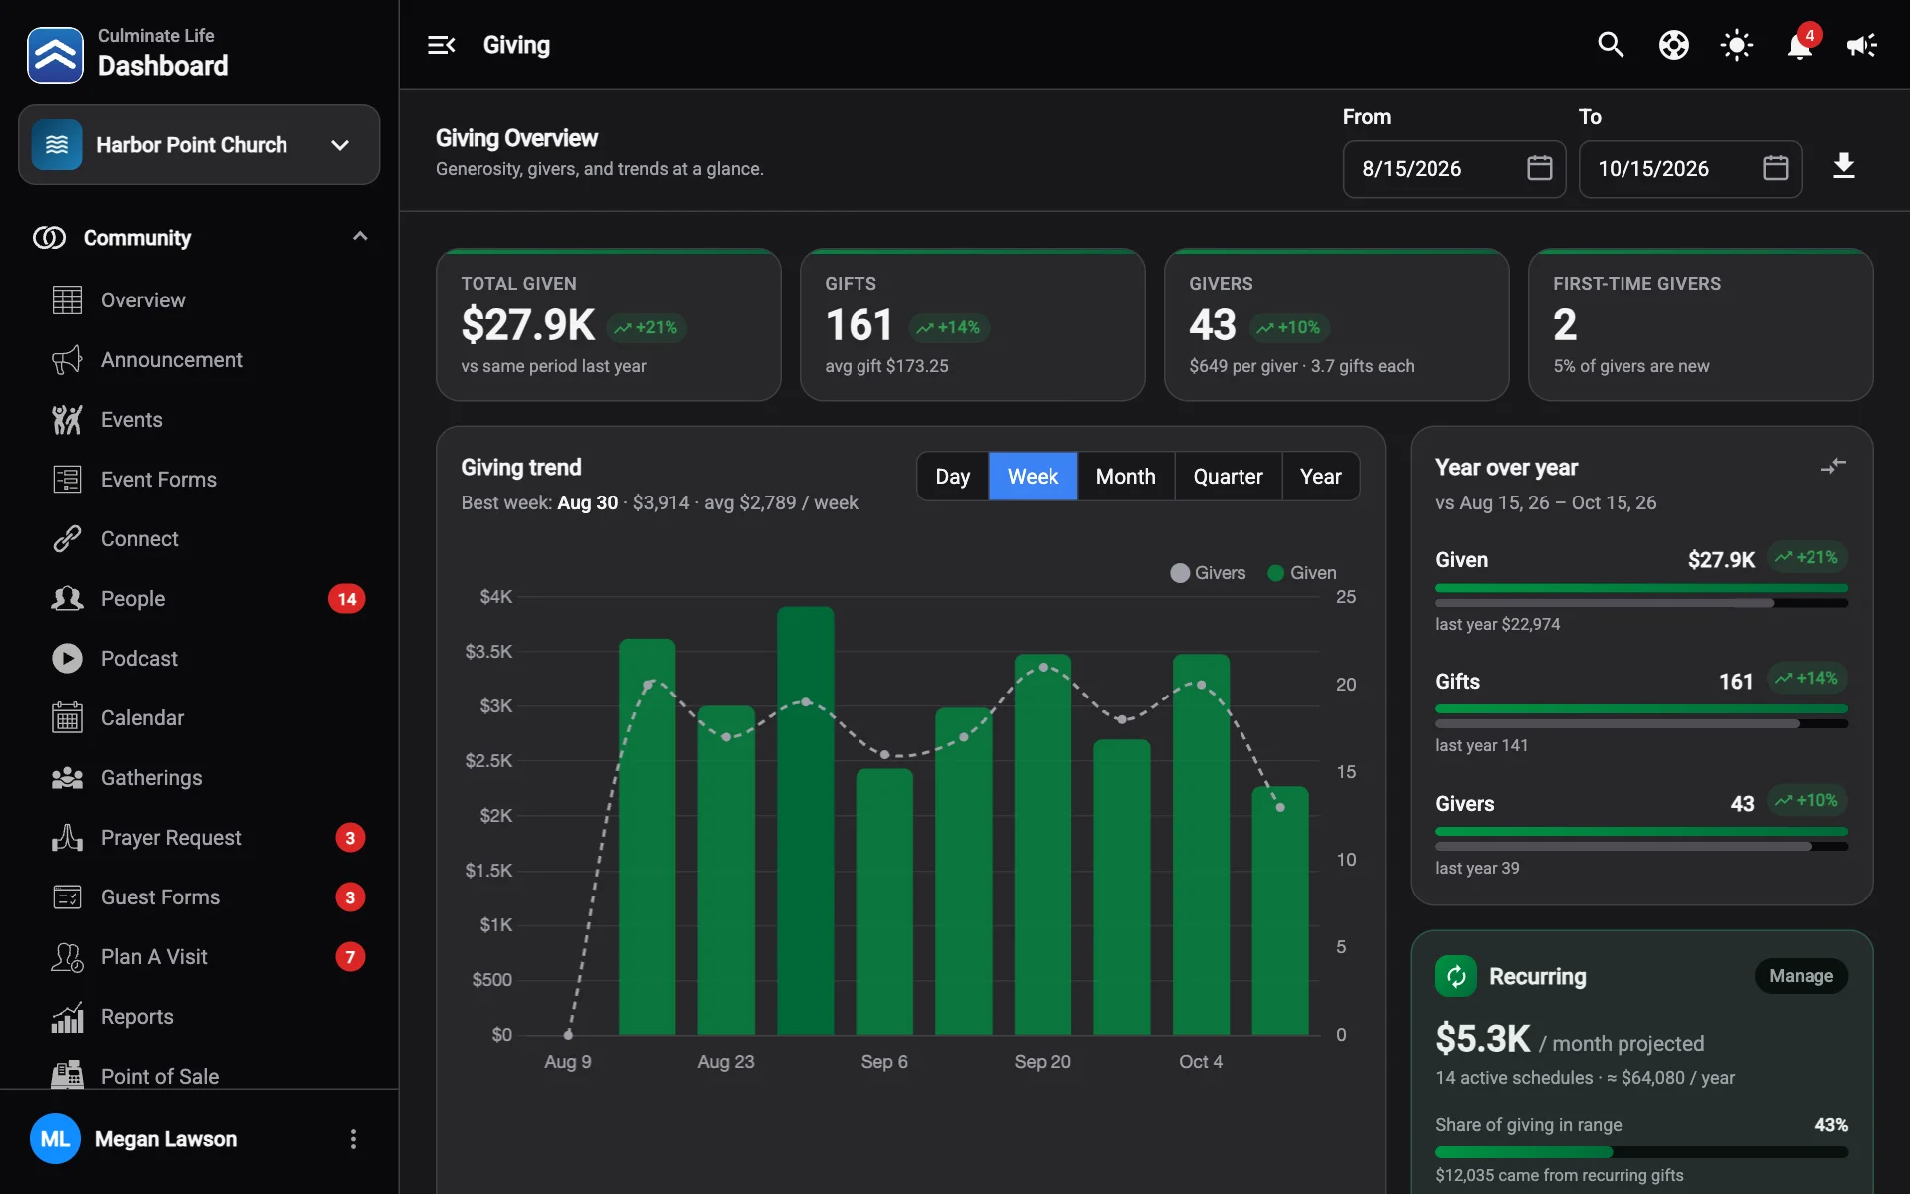Image resolution: width=1910 pixels, height=1194 pixels.
Task: Open Megan Lawson user options menu
Action: pyautogui.click(x=353, y=1139)
